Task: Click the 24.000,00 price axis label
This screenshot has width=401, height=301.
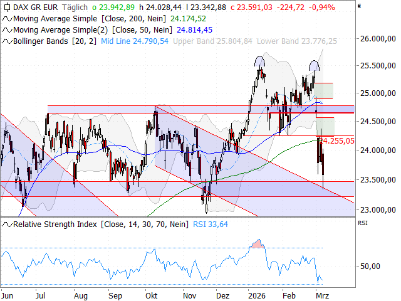Action: tap(378, 150)
